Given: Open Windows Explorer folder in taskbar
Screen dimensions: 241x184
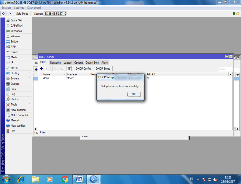Looking at the screenshot, I should (x=36, y=179).
